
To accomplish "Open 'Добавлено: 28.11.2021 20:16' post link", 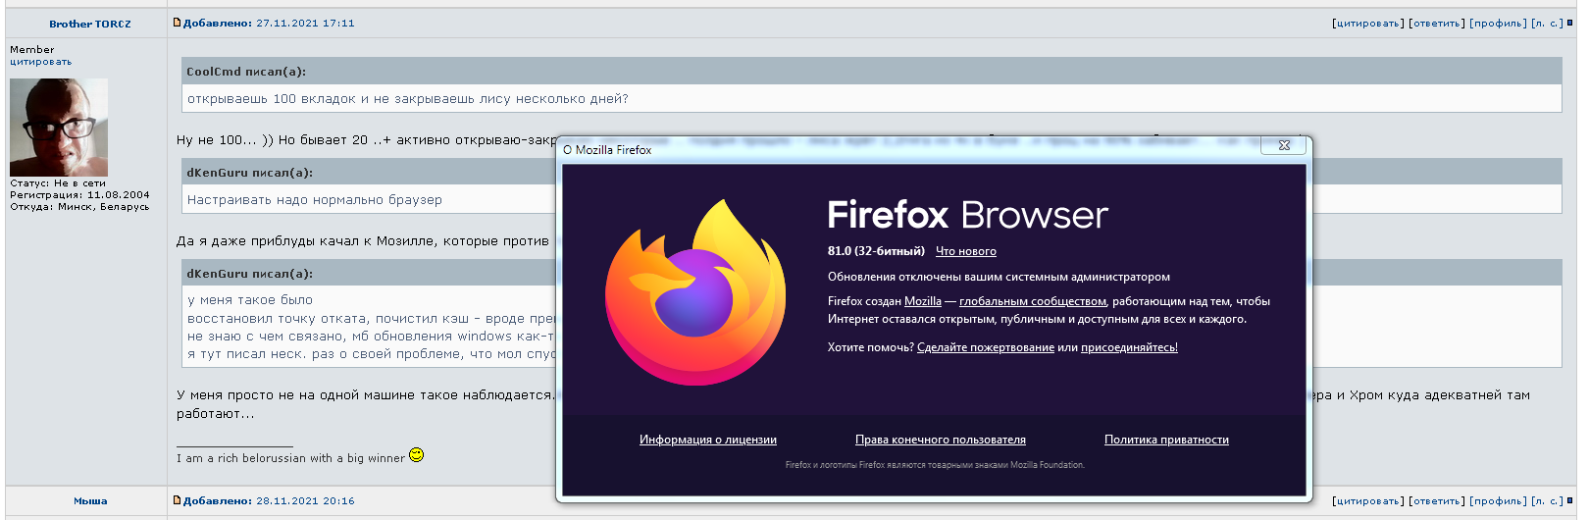I will coord(269,500).
